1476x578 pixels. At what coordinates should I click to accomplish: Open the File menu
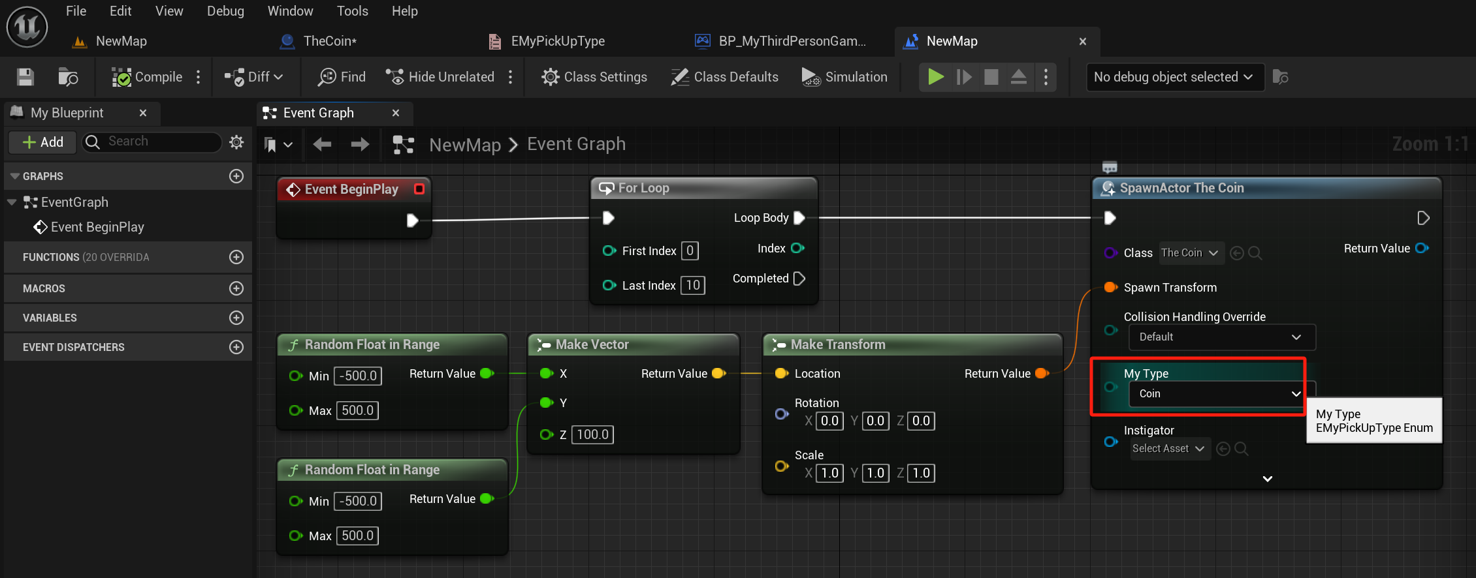tap(76, 11)
